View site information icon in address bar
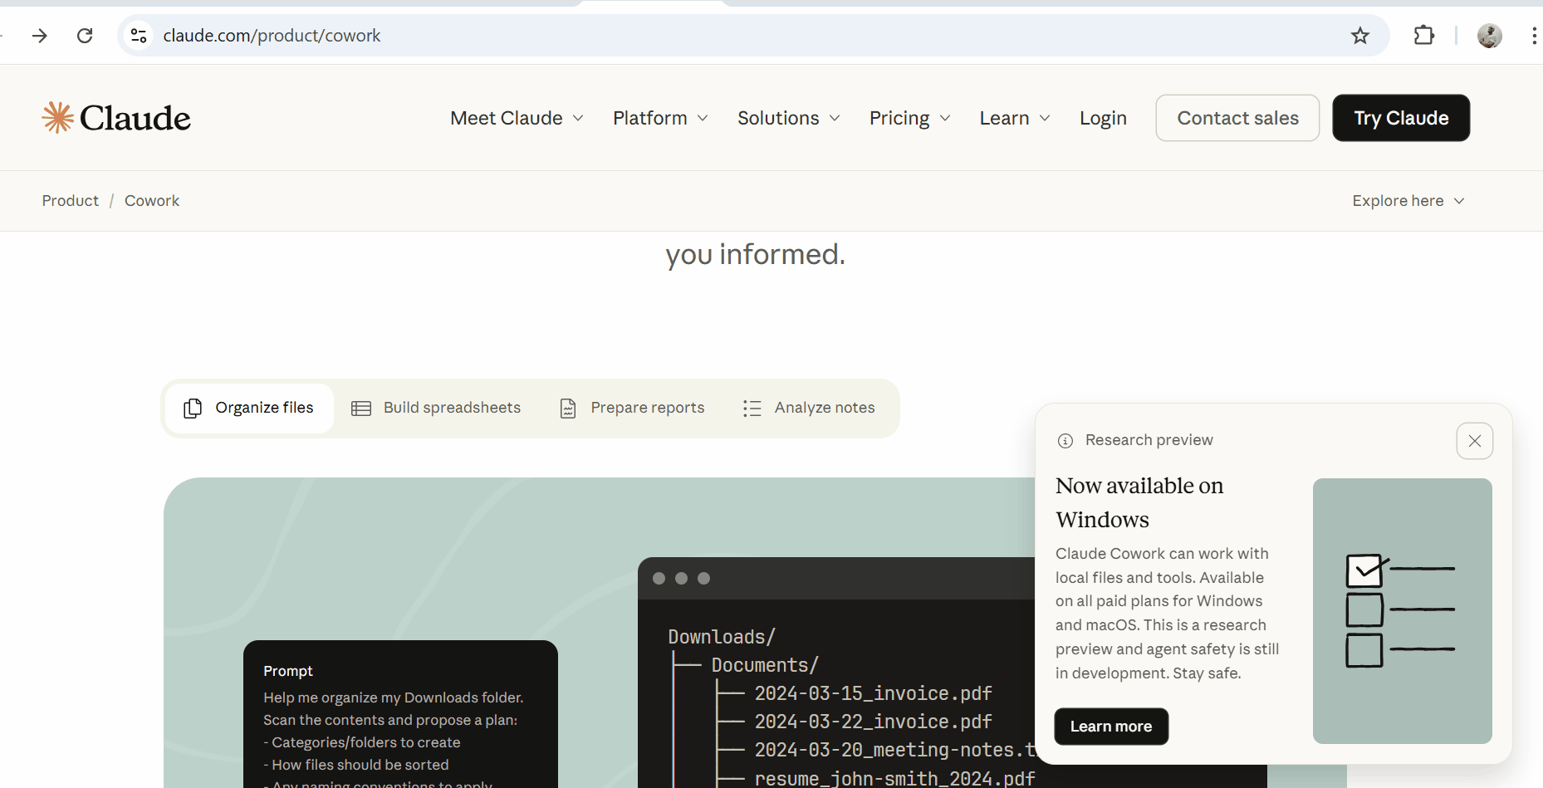1543x788 pixels. [x=139, y=36]
